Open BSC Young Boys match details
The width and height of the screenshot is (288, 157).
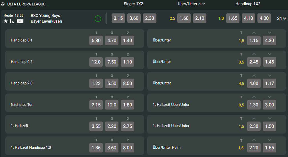pos(45,15)
